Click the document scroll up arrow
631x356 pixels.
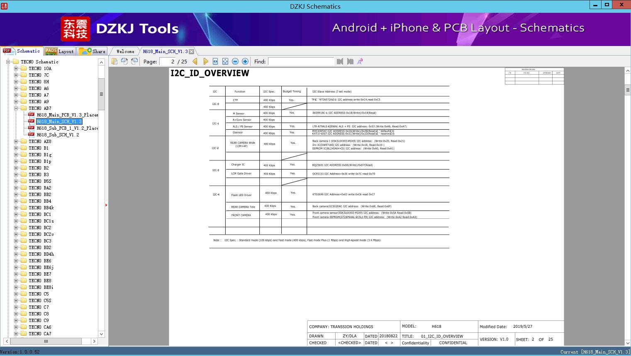coord(628,71)
